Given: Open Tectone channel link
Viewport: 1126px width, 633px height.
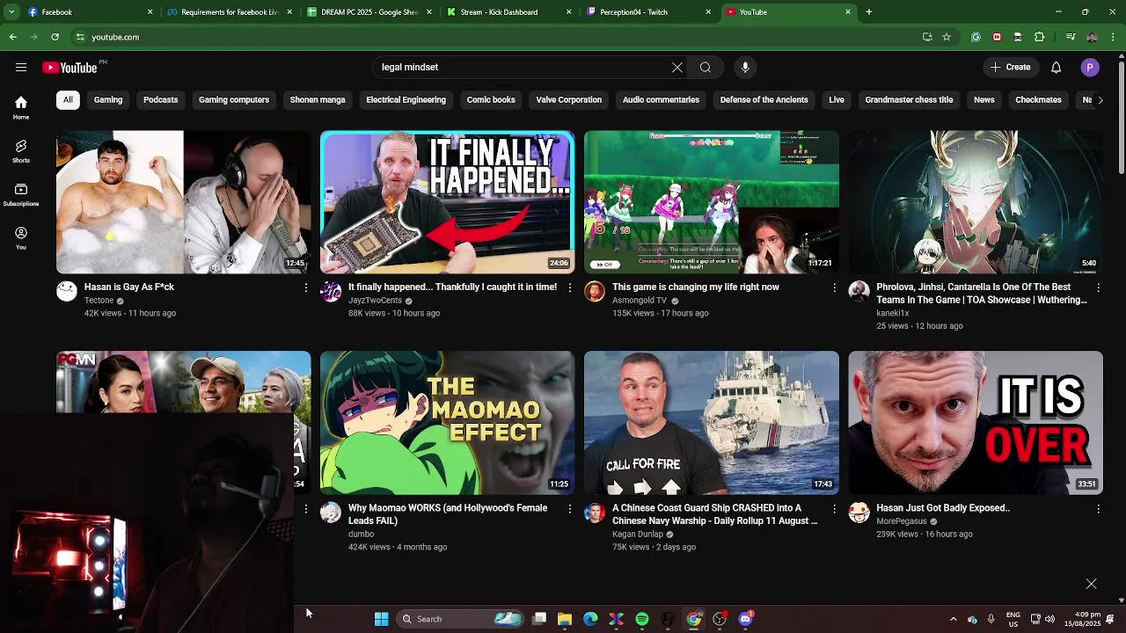Looking at the screenshot, I should [99, 301].
